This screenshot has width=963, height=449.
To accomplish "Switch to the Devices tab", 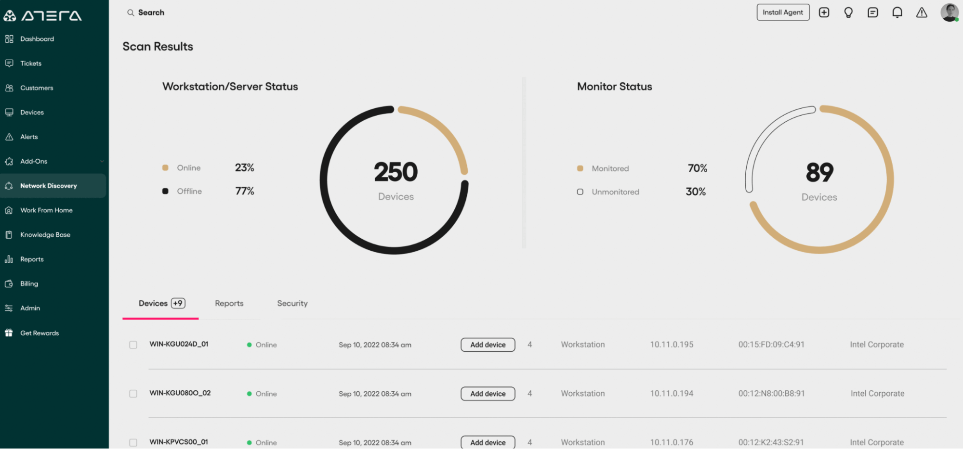I will pyautogui.click(x=161, y=304).
